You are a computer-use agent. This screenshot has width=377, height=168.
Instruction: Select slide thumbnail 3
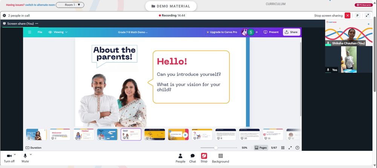coord(84,135)
